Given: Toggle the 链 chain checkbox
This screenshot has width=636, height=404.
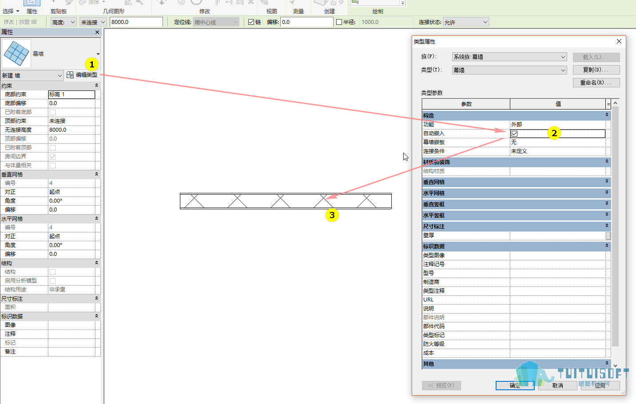Looking at the screenshot, I should point(251,22).
